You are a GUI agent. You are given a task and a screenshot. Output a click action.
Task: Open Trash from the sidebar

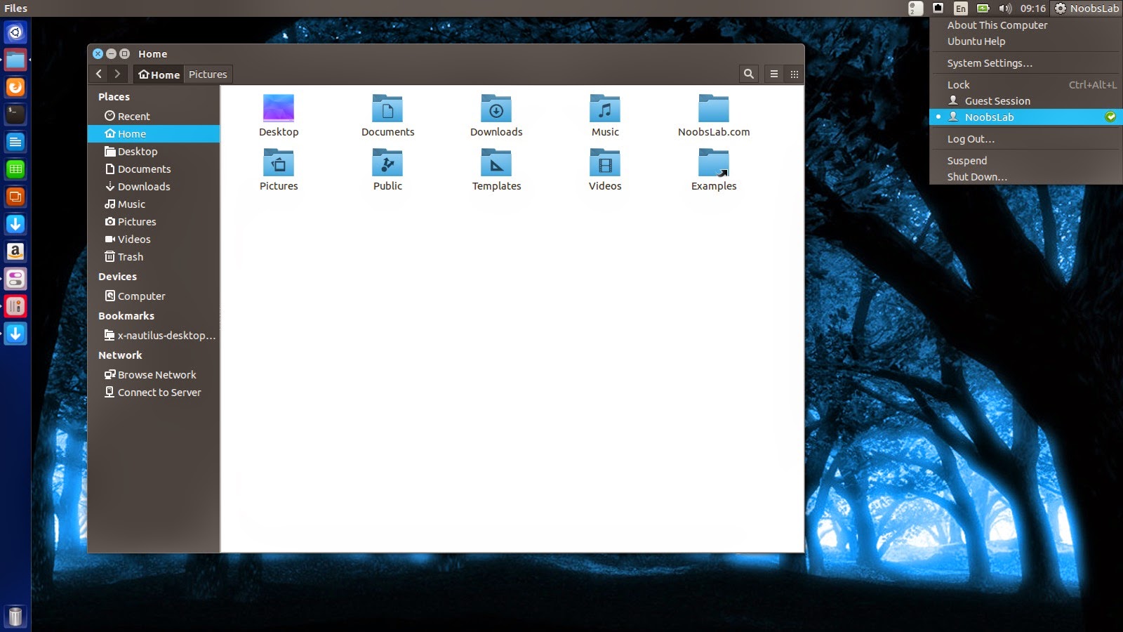[154, 256]
